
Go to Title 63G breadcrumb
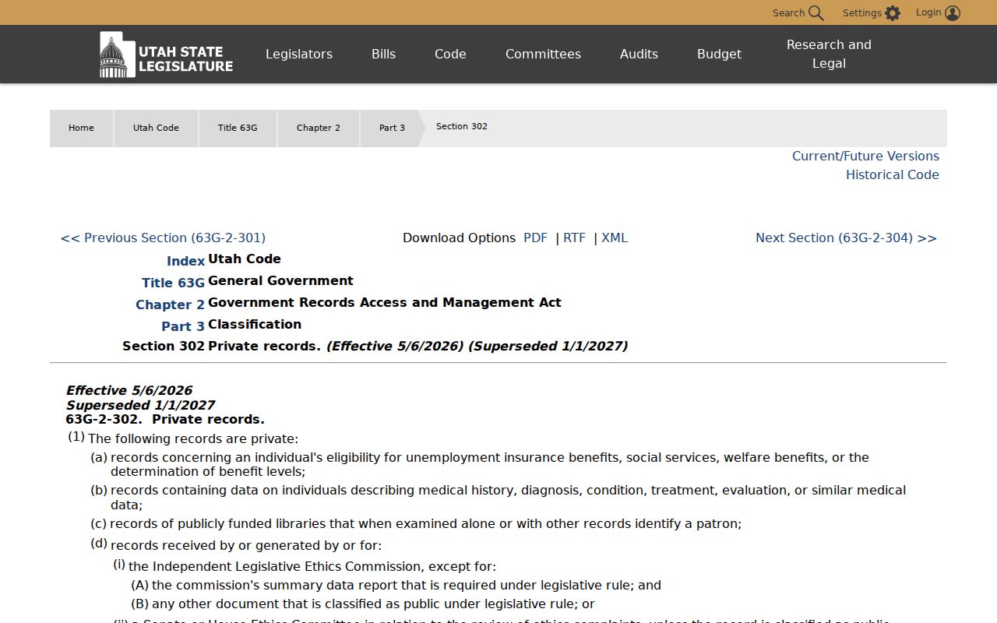coord(238,128)
